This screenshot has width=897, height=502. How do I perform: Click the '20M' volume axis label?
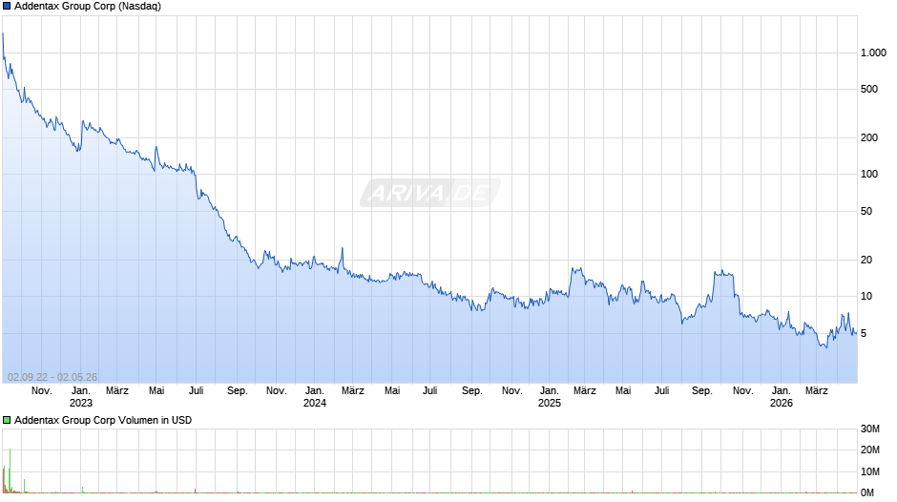(x=870, y=450)
